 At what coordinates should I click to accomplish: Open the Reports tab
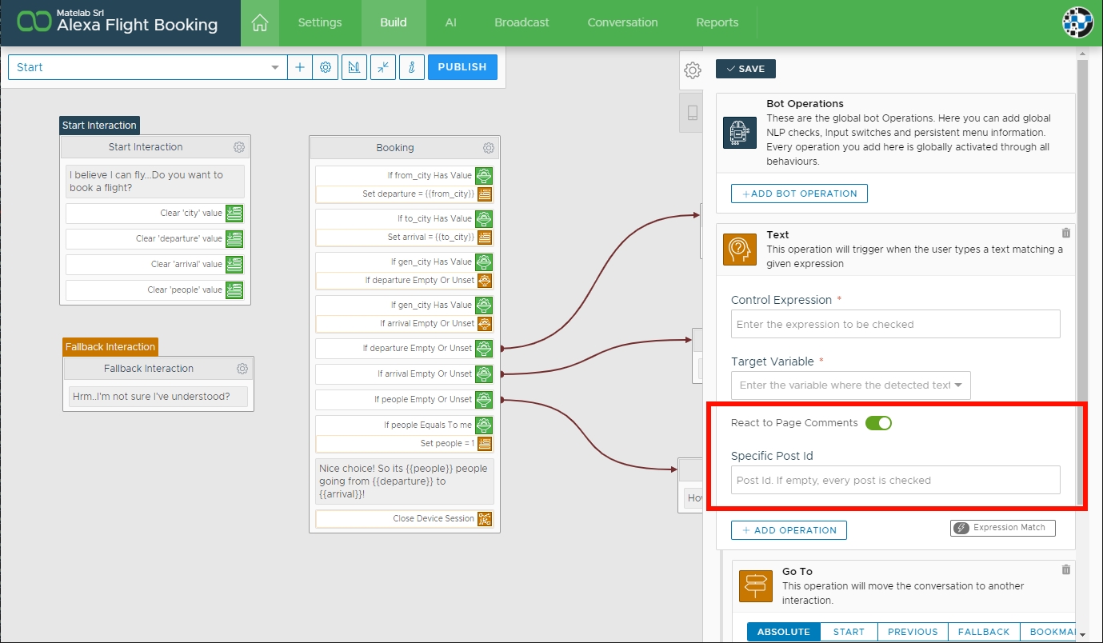717,22
